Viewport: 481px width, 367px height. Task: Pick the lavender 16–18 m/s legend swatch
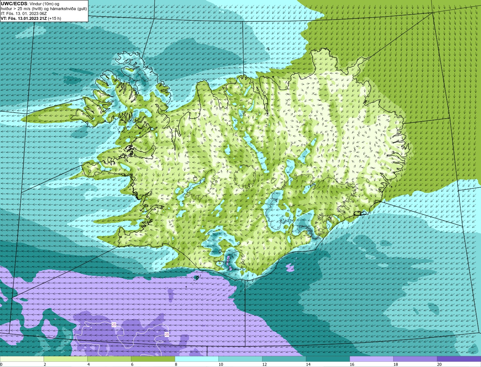(x=371, y=359)
